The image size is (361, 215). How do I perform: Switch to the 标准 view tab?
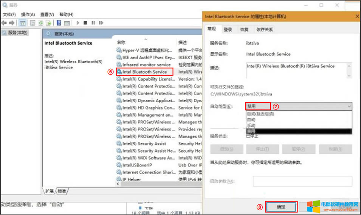(x=62, y=191)
